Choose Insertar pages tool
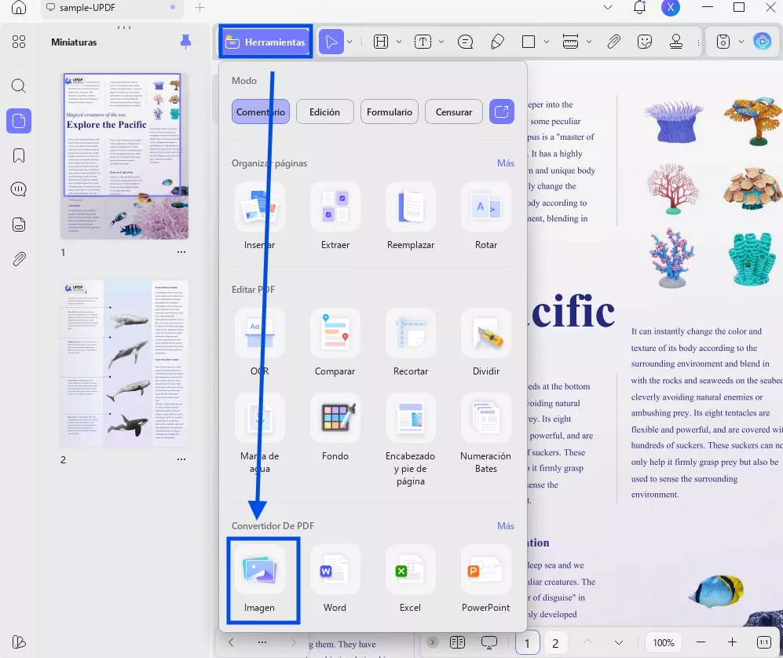This screenshot has width=783, height=658. [x=260, y=216]
